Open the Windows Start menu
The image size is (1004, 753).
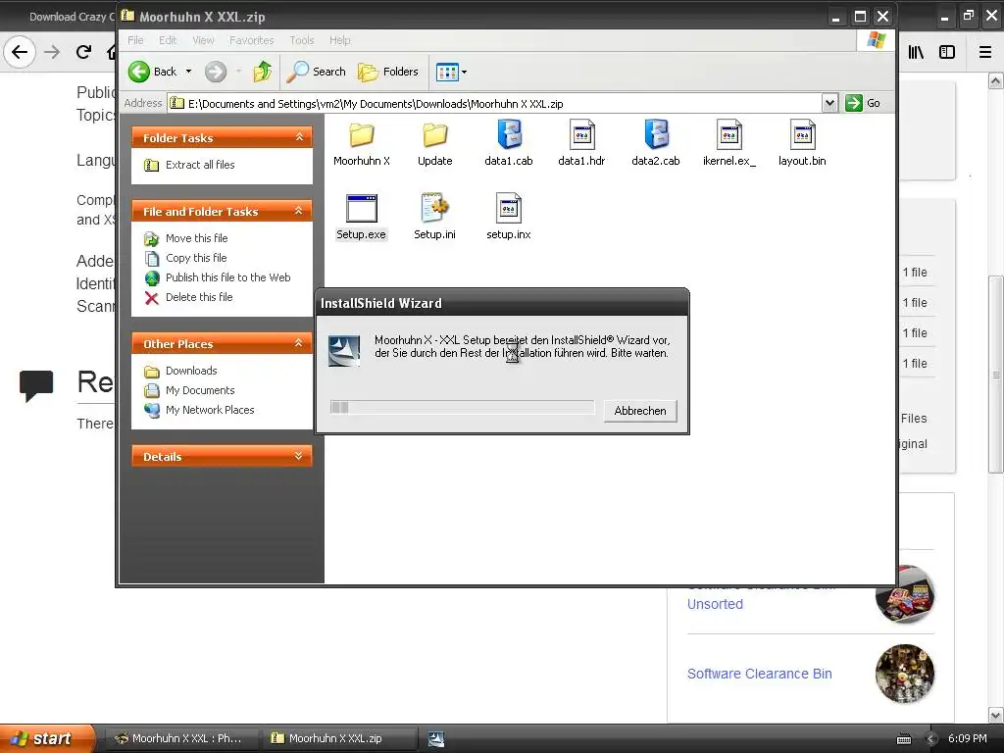pyautogui.click(x=47, y=738)
